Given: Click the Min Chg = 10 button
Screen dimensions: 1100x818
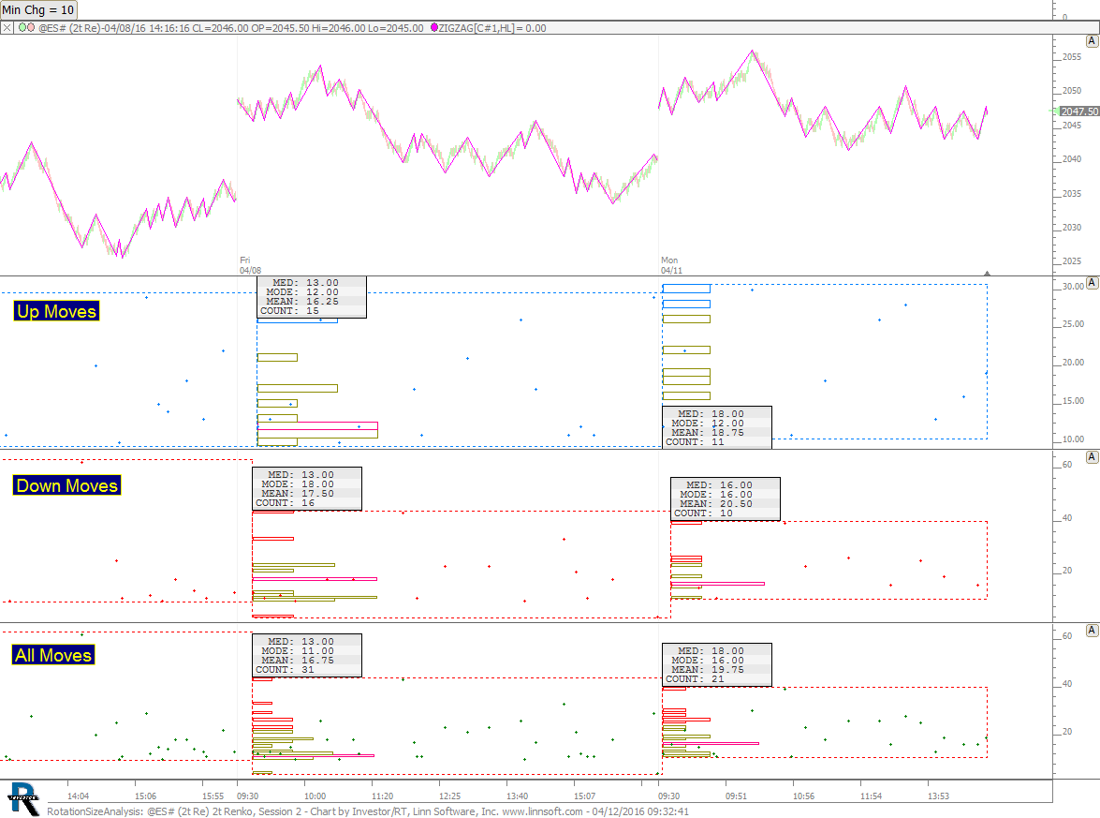Looking at the screenshot, I should coord(37,9).
